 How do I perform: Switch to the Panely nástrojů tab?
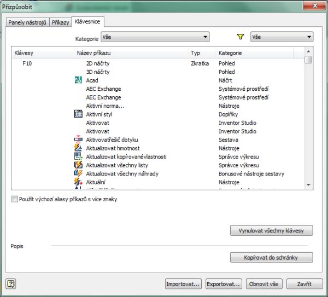(x=27, y=22)
